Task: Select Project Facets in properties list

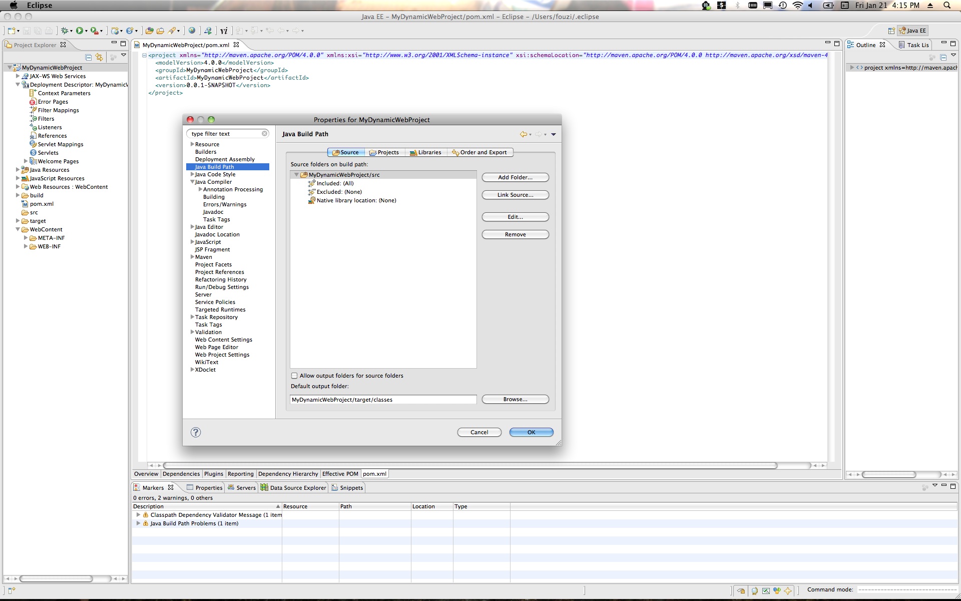Action: point(213,264)
